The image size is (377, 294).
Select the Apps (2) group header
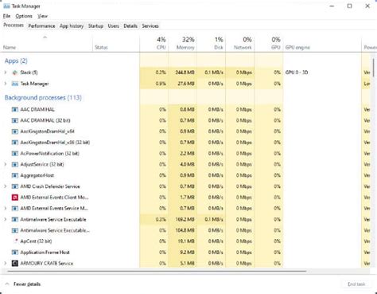[x=16, y=61]
